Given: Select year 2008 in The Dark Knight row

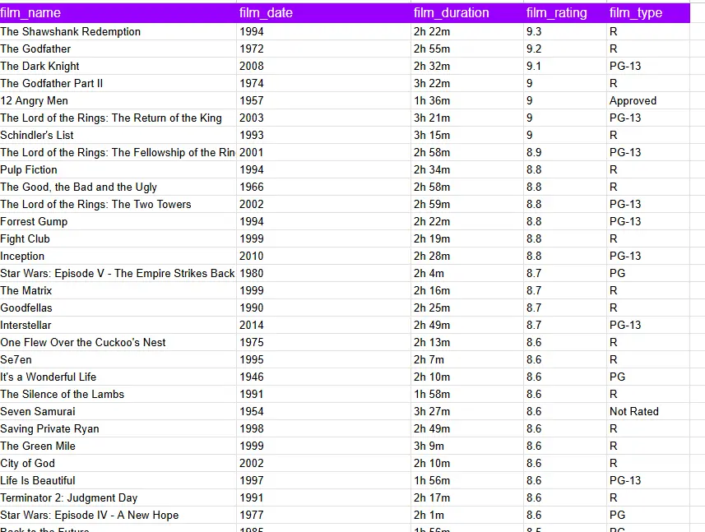Looking at the screenshot, I should 324,66.
